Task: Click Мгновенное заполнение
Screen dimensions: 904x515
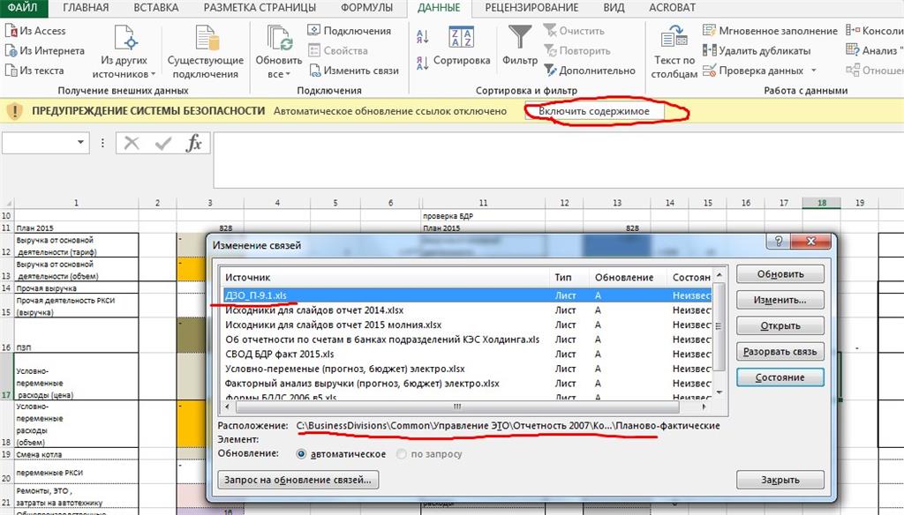Action: click(x=770, y=31)
